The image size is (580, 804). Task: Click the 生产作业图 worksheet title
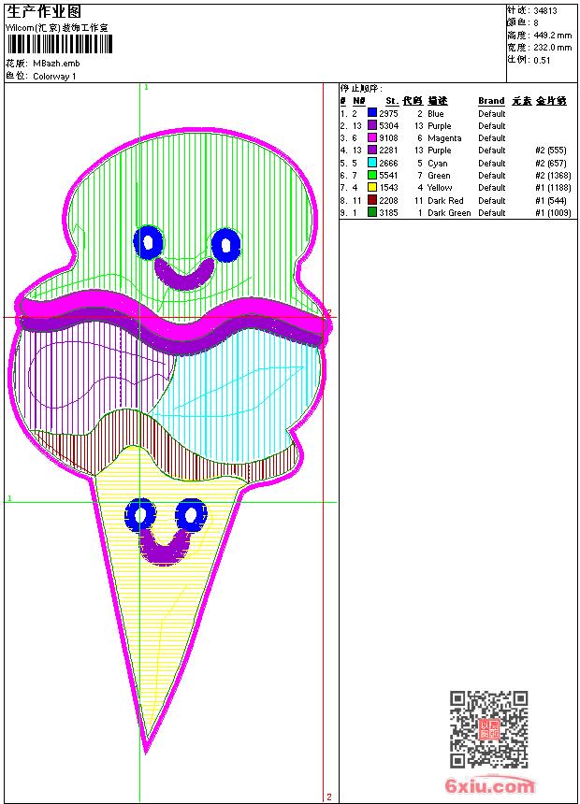[x=44, y=11]
